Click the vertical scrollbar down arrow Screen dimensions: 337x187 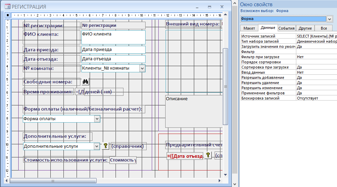226,174
